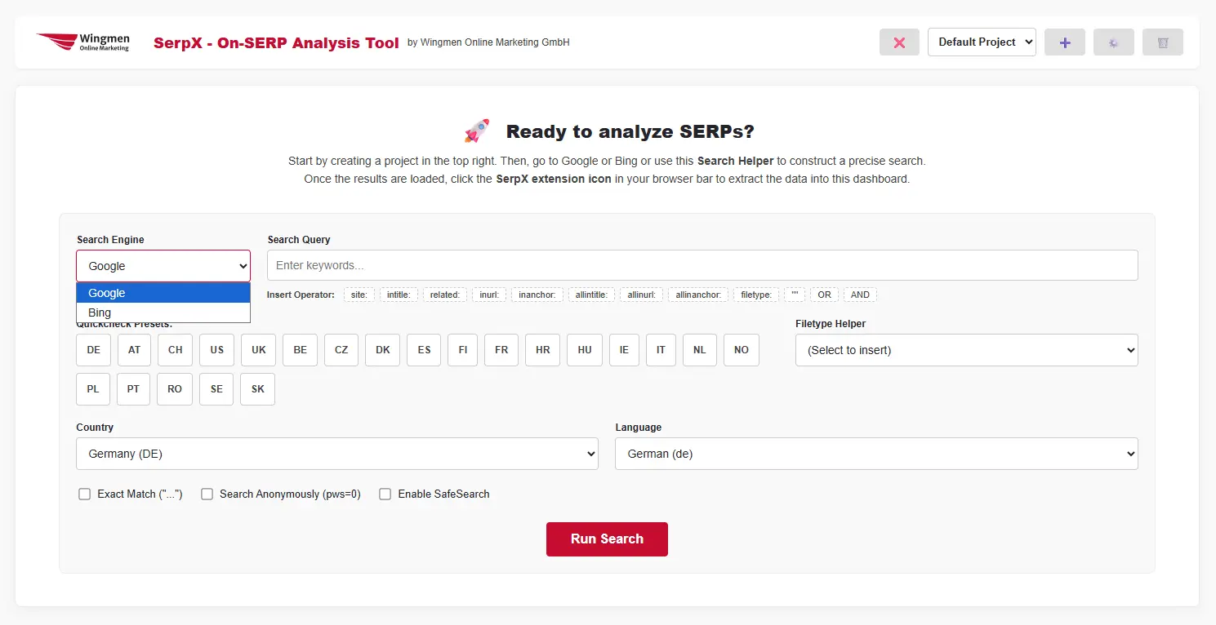
Task: Click the 'by Wingmen Online Marketing GmbH' text
Action: click(488, 42)
